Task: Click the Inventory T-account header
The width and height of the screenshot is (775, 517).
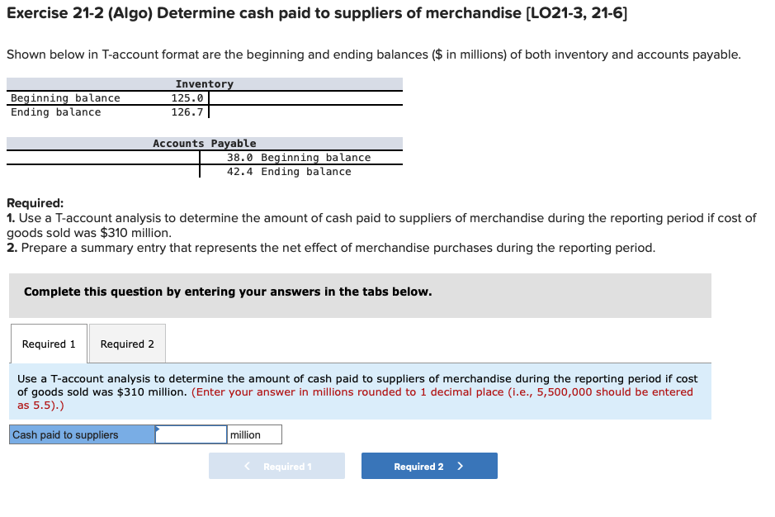Action: [204, 83]
